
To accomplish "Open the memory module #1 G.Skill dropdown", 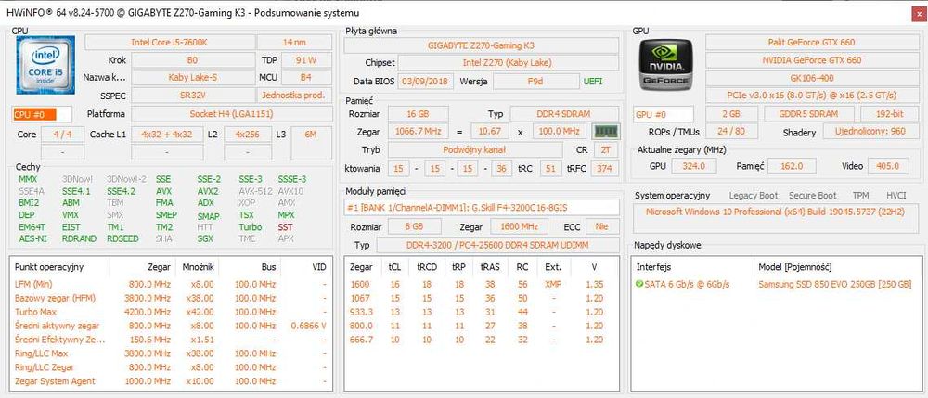I will point(482,207).
